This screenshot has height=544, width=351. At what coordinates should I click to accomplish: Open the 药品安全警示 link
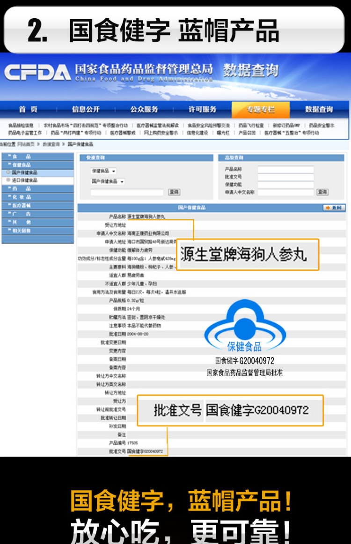(322, 125)
